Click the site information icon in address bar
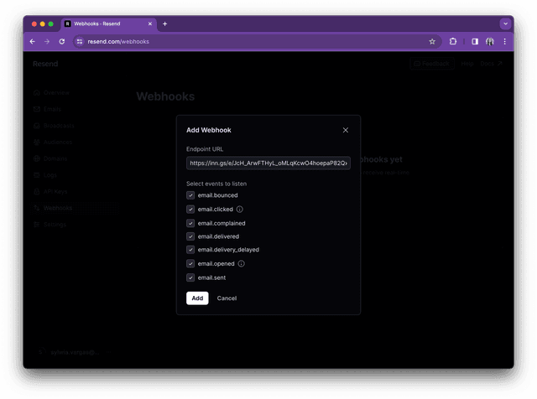This screenshot has width=537, height=399. click(80, 41)
